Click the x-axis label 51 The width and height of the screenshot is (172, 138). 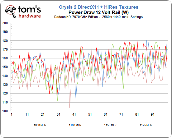tap(90, 115)
